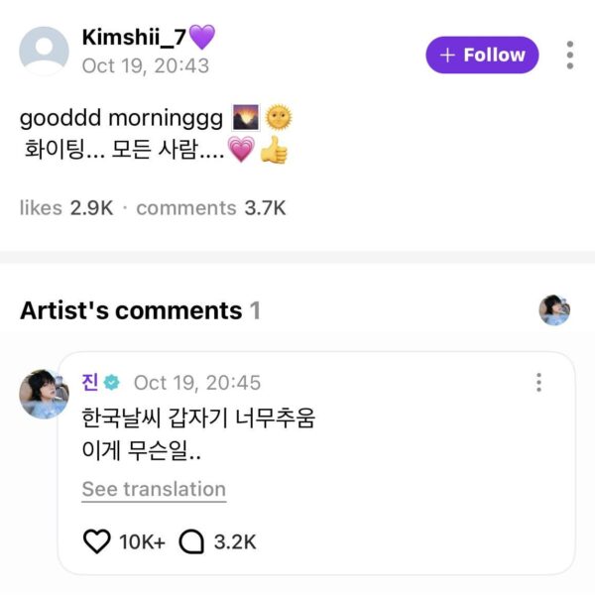Click the 3.2K replies count
Viewport: 595px width, 595px height.
click(x=235, y=541)
